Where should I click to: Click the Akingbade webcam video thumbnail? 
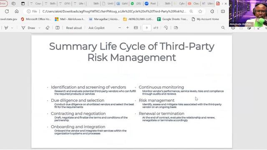pos(248,13)
